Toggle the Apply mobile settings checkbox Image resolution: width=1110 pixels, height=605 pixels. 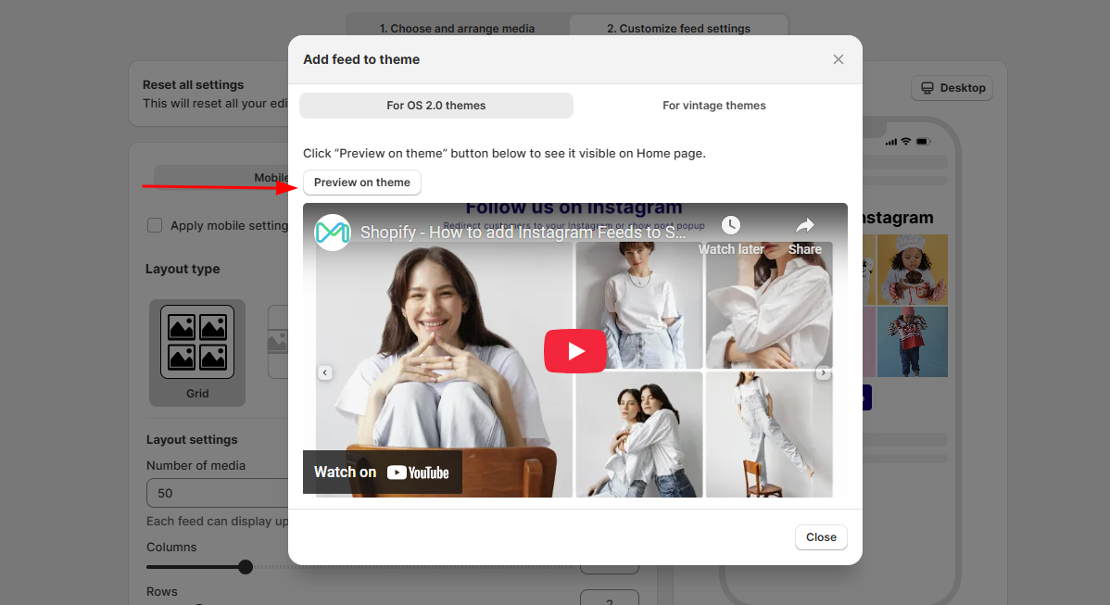(x=155, y=225)
